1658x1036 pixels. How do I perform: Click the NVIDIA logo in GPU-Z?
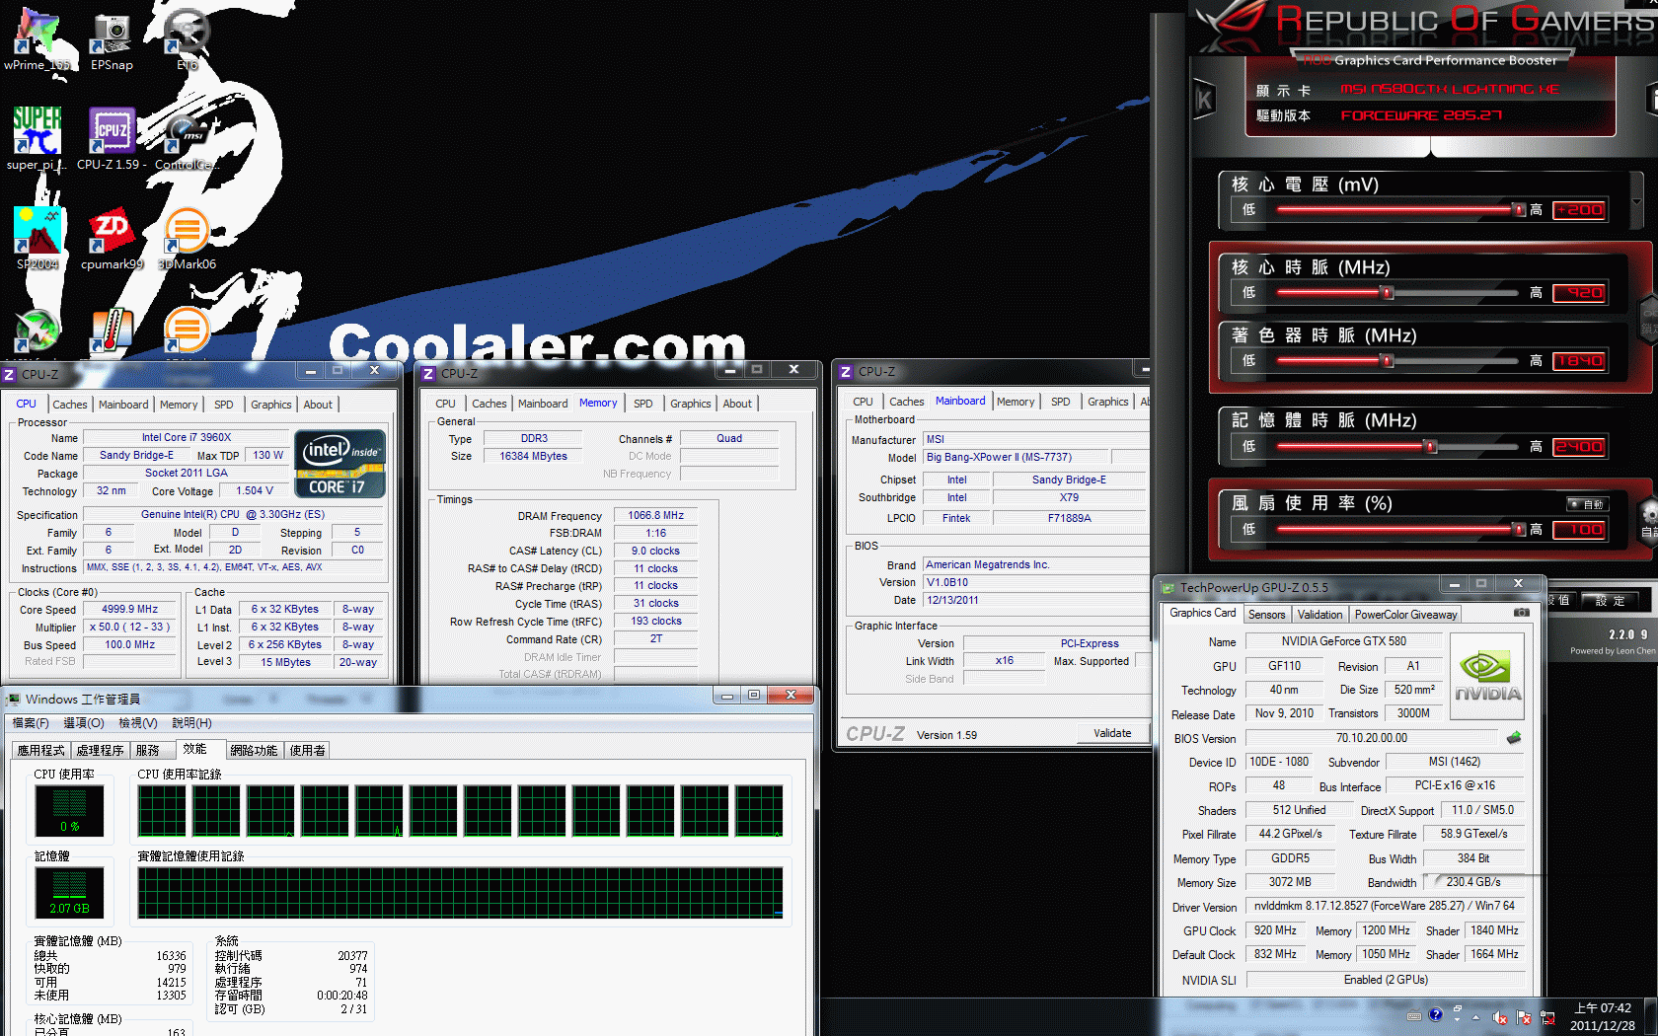click(x=1487, y=675)
